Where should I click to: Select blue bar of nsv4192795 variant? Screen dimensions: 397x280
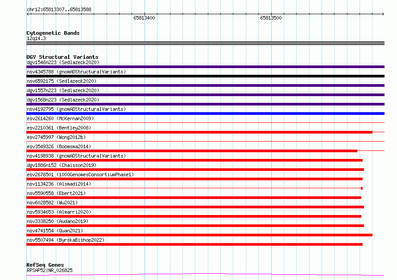click(x=205, y=114)
